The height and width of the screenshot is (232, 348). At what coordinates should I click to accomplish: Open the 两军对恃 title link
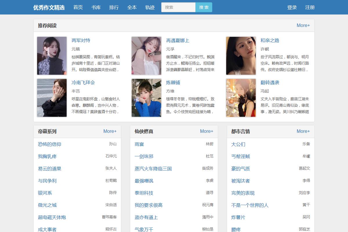pos(81,41)
